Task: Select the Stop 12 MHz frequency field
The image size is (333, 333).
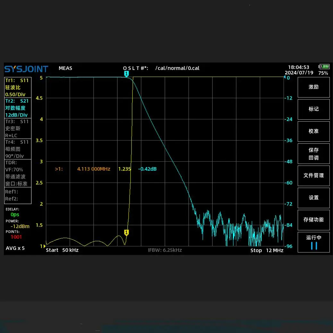Action: click(x=267, y=250)
